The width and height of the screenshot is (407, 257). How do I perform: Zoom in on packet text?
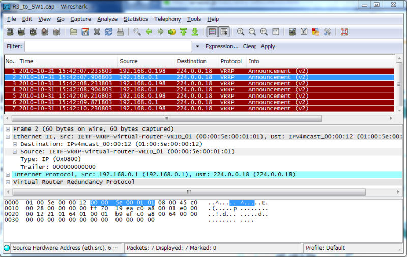click(x=241, y=32)
